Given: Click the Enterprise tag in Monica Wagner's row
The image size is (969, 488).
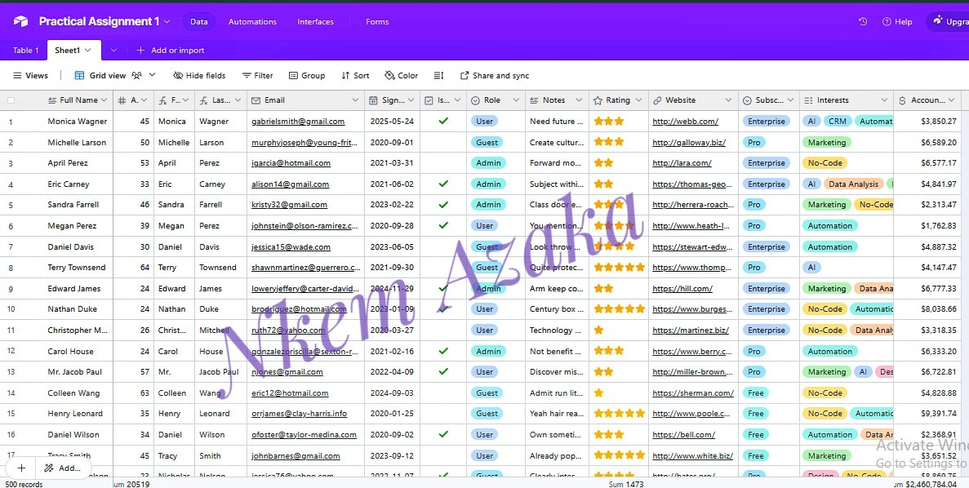Looking at the screenshot, I should pos(767,121).
